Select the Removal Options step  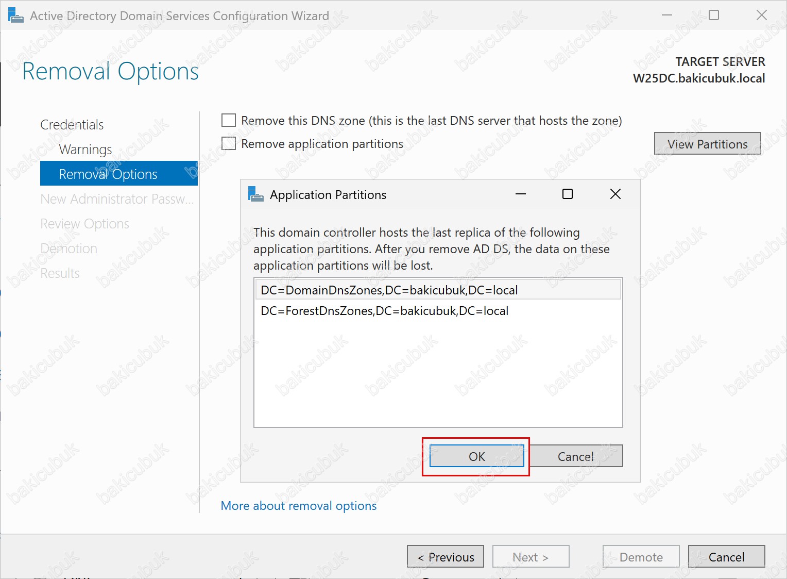(x=119, y=174)
